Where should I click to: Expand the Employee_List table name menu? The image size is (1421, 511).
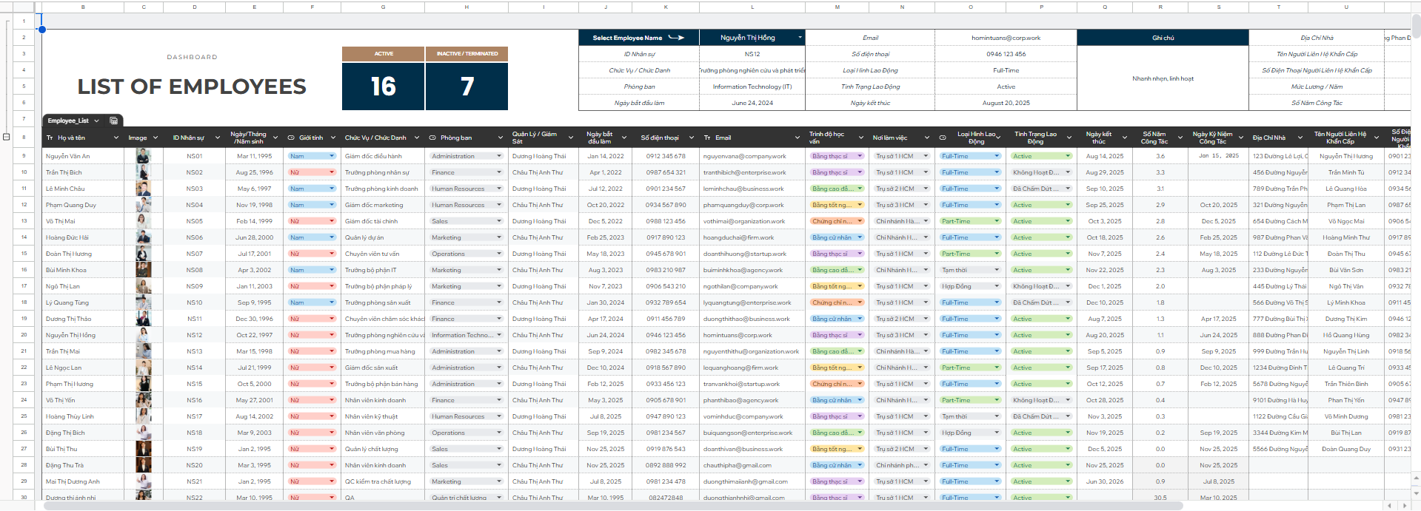click(x=96, y=121)
